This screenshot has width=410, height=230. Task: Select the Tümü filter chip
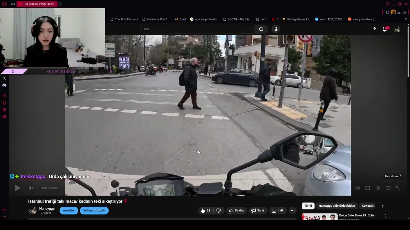pos(308,206)
